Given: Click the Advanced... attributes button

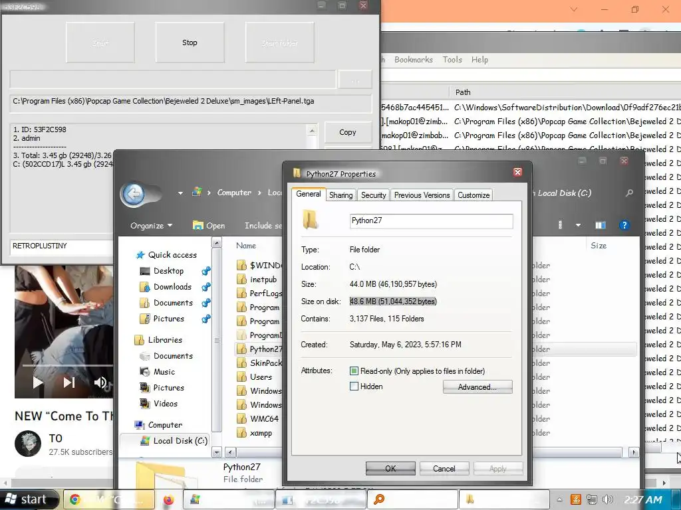Looking at the screenshot, I should click(477, 387).
